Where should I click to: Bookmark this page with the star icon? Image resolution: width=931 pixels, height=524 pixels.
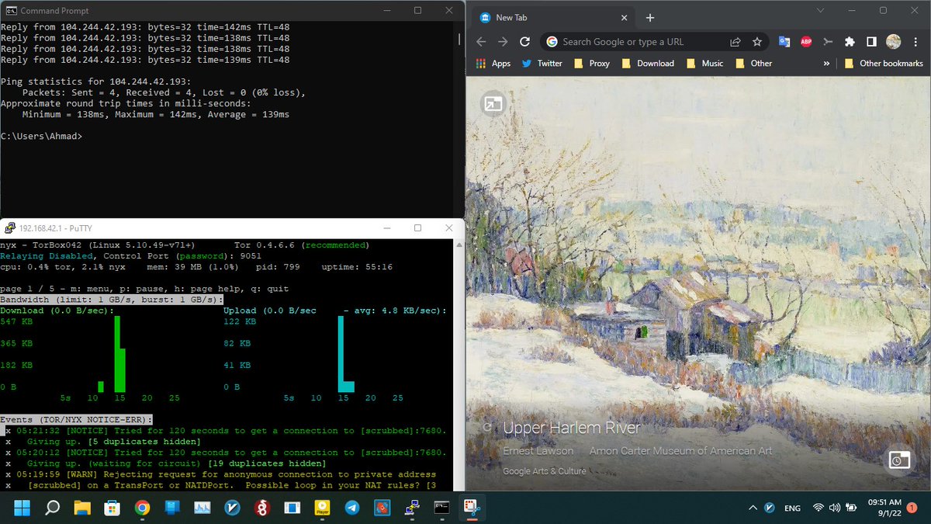757,41
